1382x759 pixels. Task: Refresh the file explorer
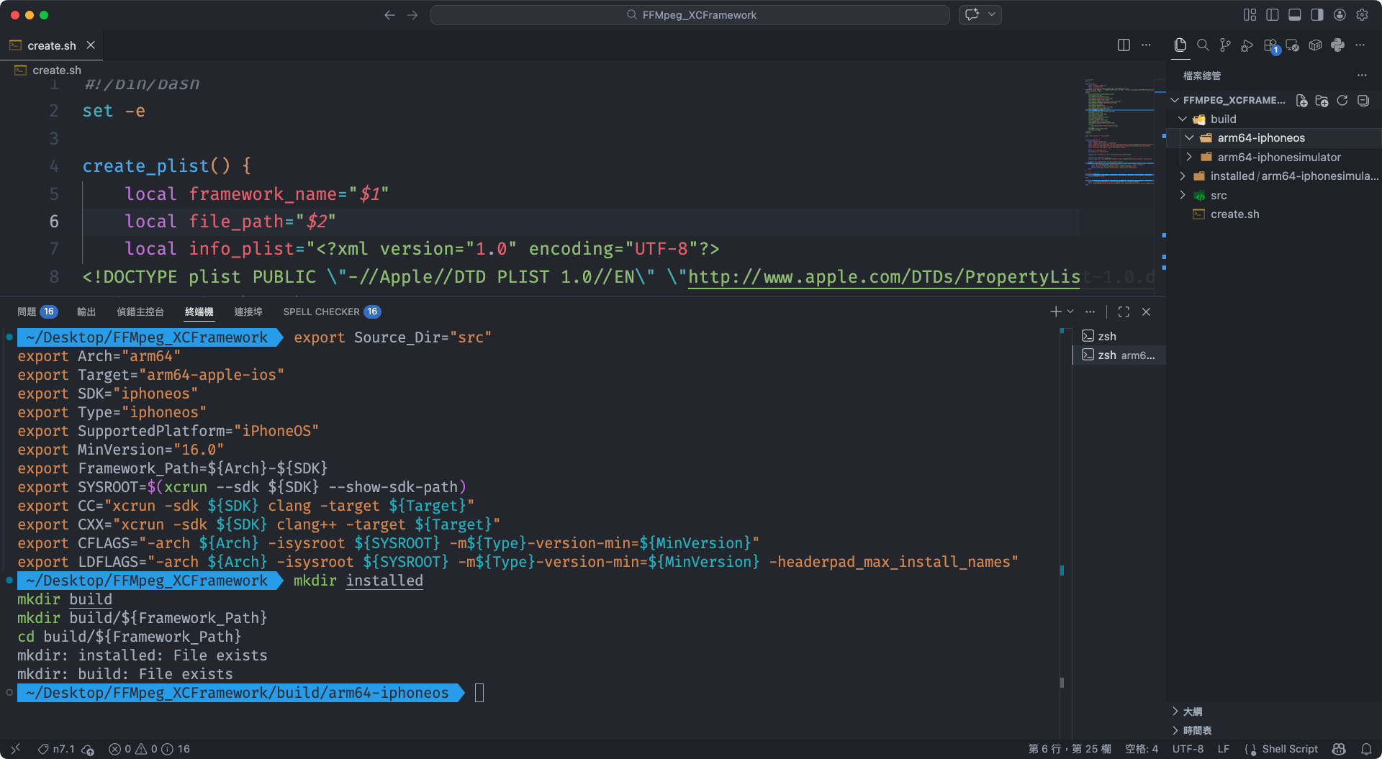pyautogui.click(x=1342, y=101)
